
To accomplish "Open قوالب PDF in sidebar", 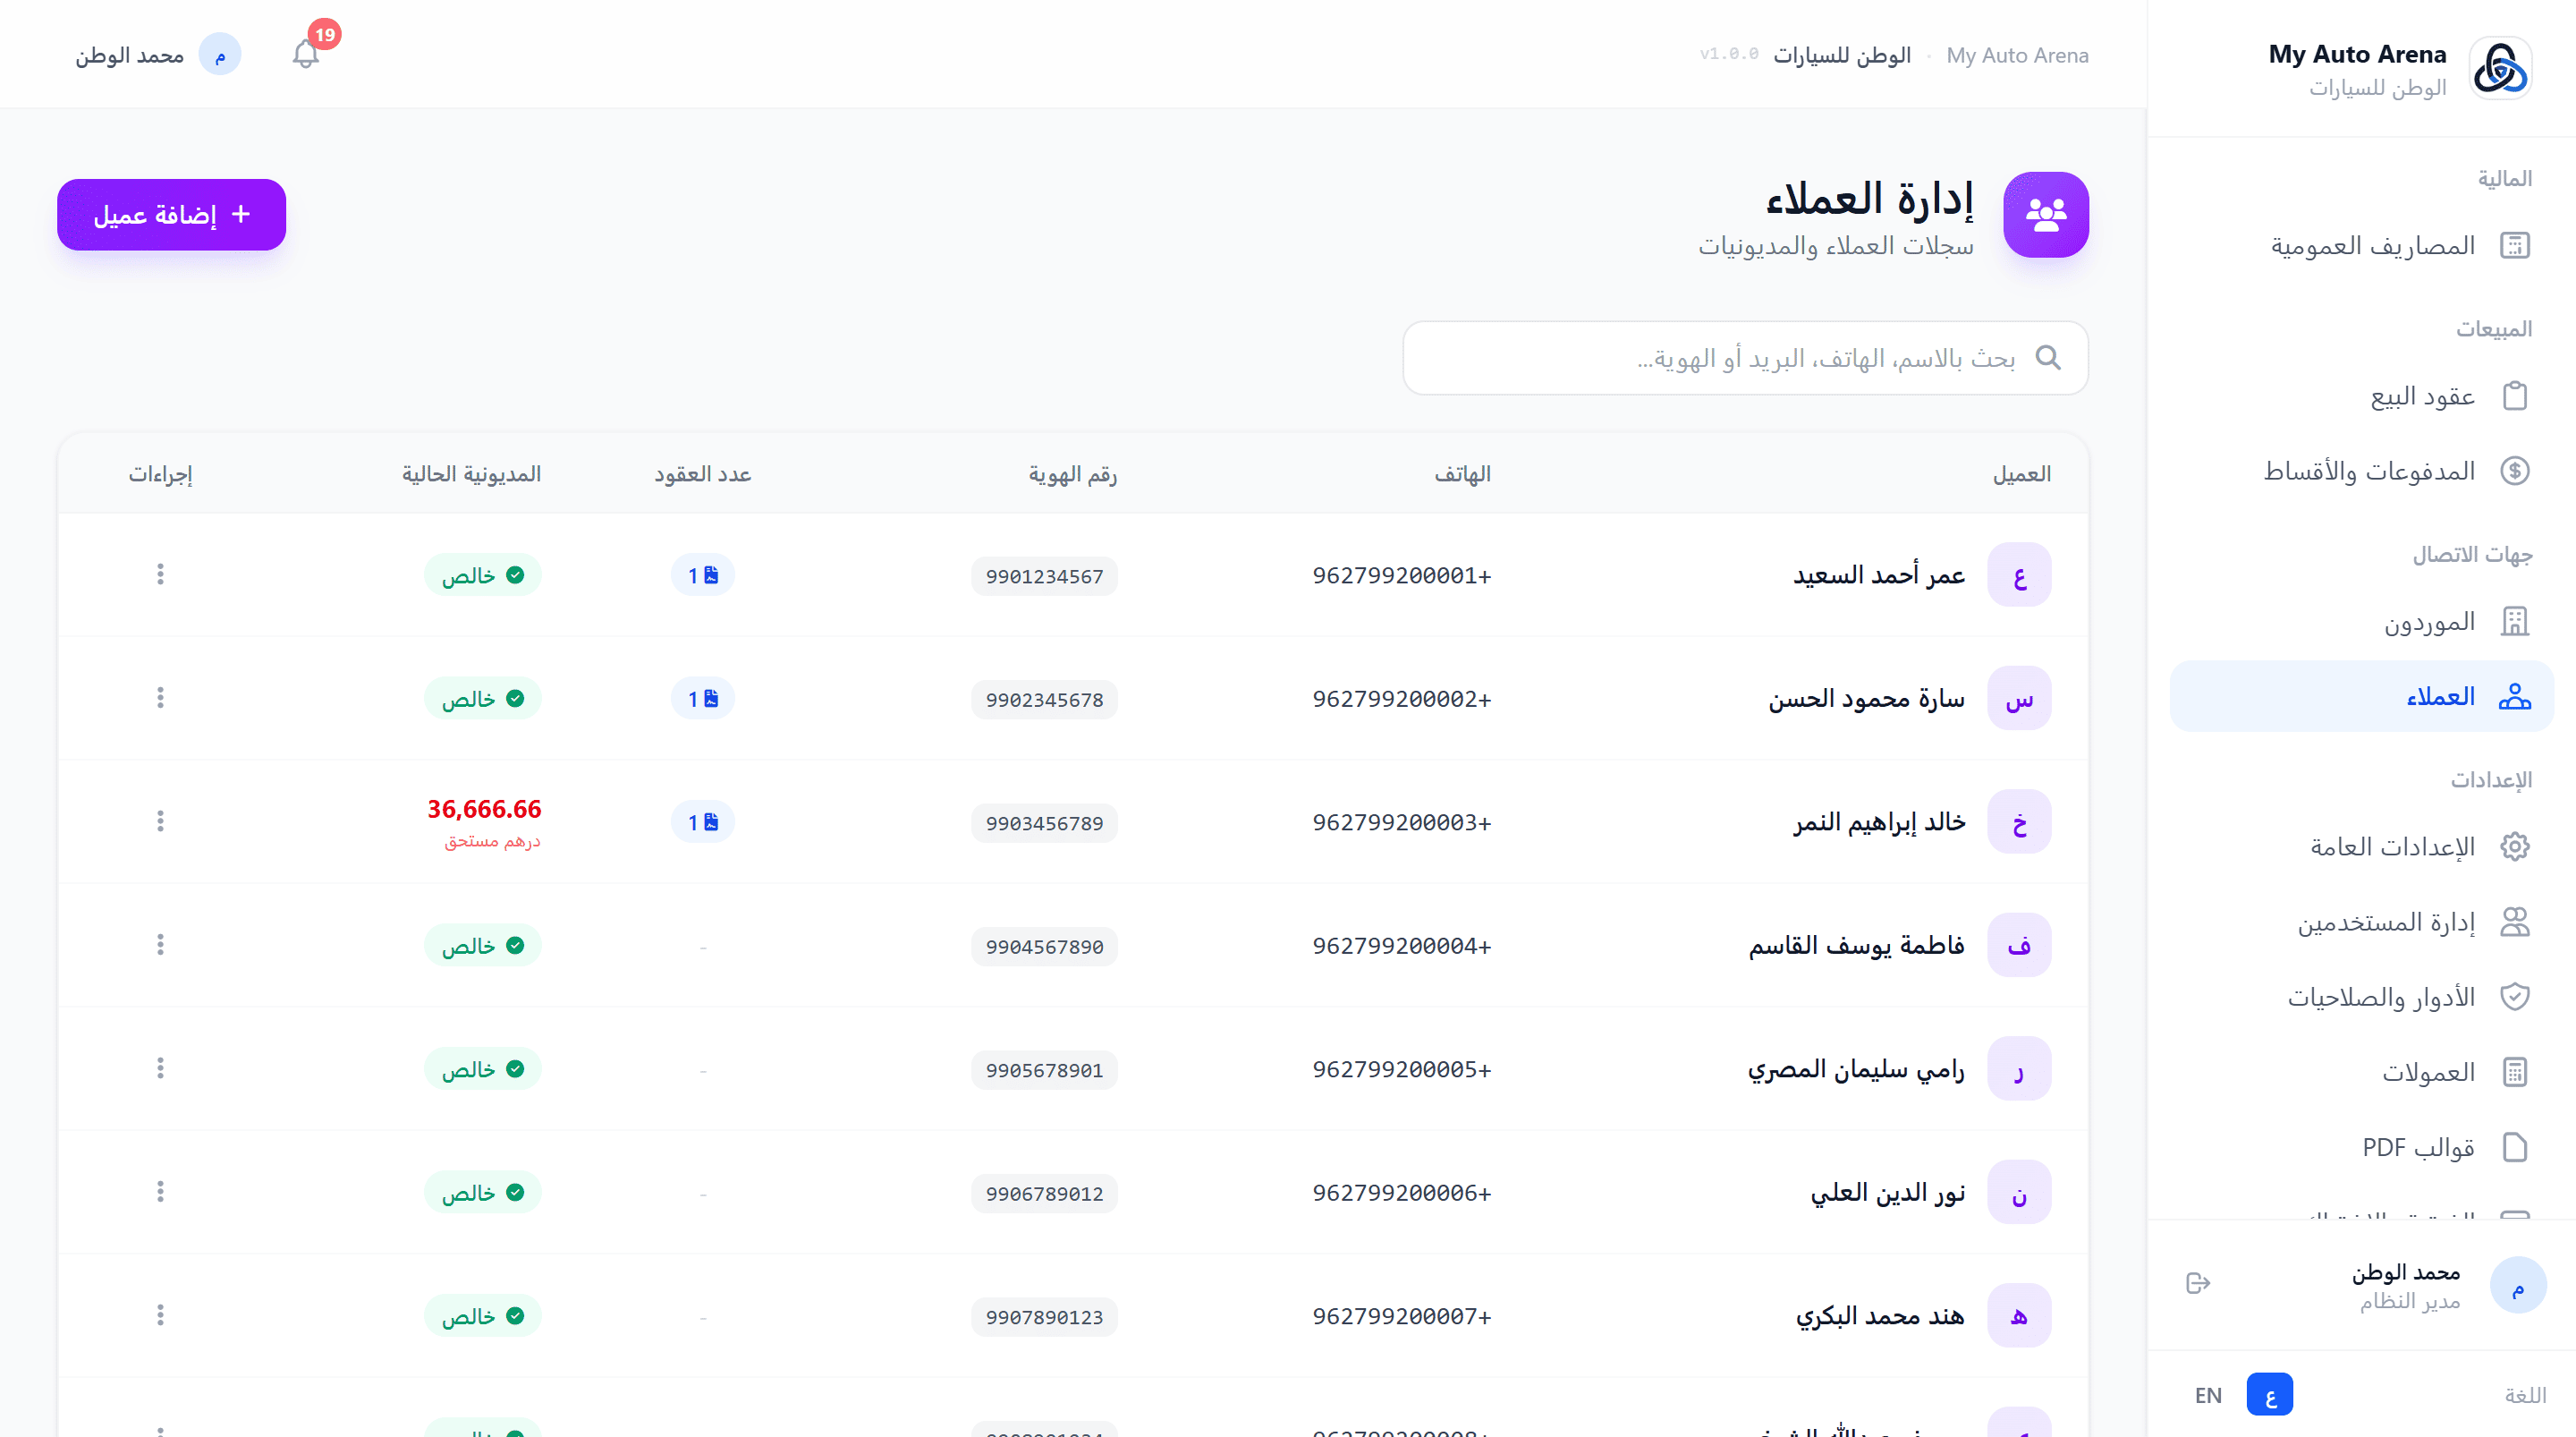I will [2361, 1147].
